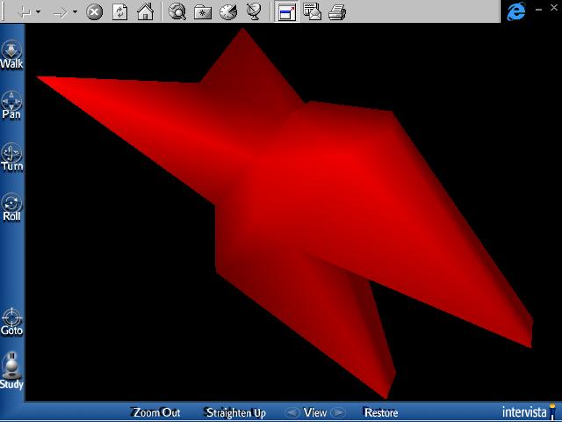Click the browser Forward arrow button

click(x=61, y=13)
